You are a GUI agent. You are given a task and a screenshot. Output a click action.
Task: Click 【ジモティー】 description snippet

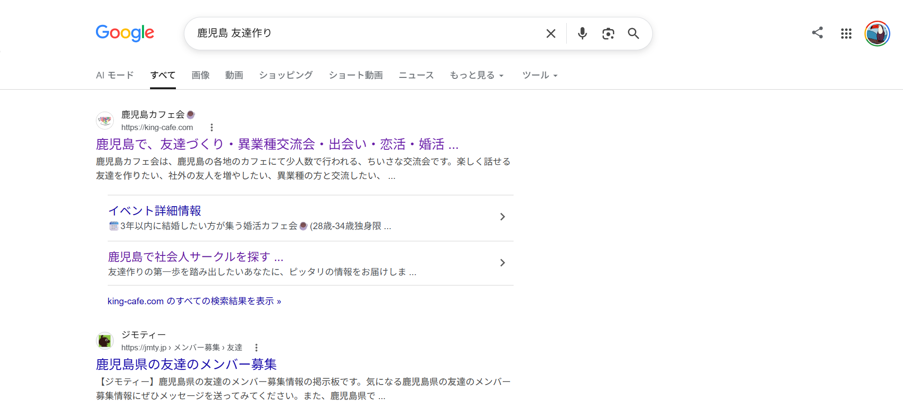(x=303, y=389)
